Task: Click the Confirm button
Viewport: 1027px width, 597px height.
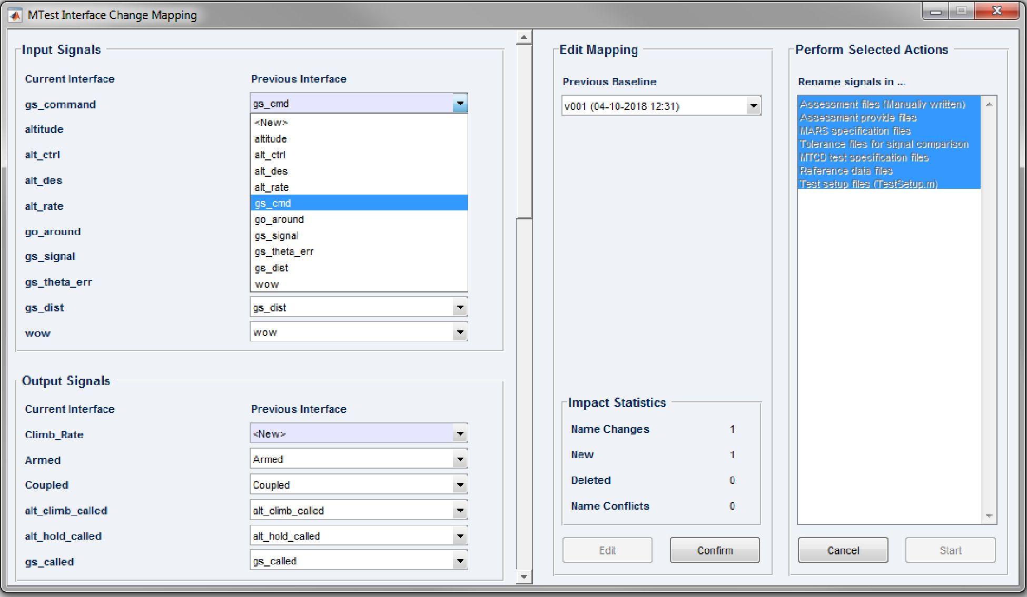Action: 714,550
